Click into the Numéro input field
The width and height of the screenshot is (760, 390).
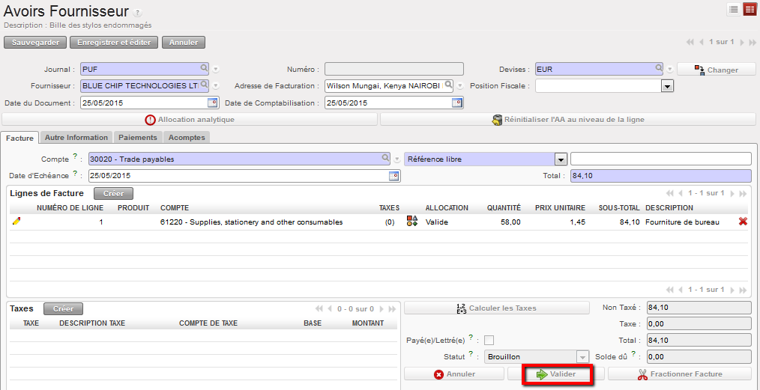(x=393, y=69)
